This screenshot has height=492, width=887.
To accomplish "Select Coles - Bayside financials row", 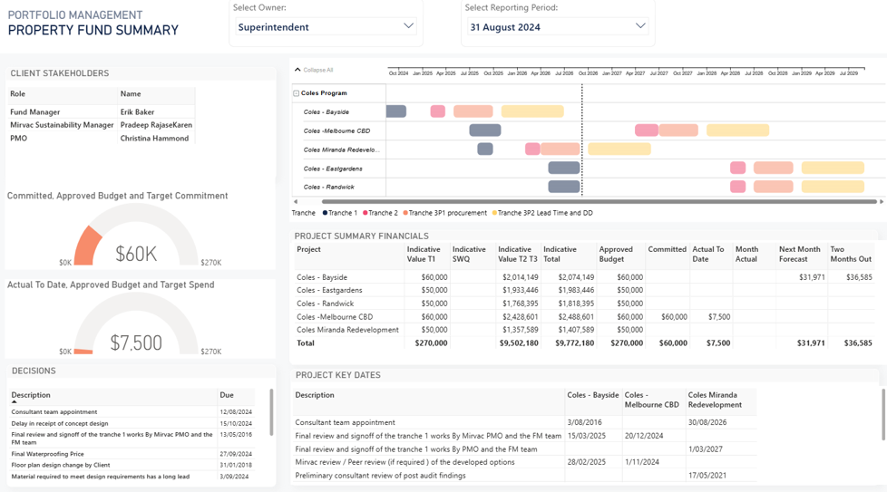I will pos(584,277).
